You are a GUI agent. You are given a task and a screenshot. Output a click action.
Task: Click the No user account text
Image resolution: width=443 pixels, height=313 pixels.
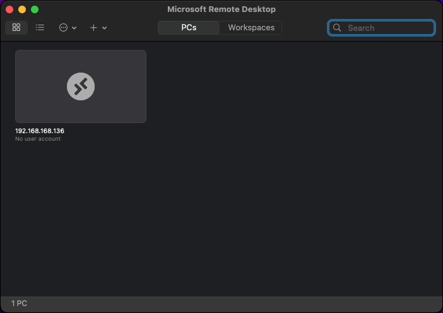pos(38,139)
